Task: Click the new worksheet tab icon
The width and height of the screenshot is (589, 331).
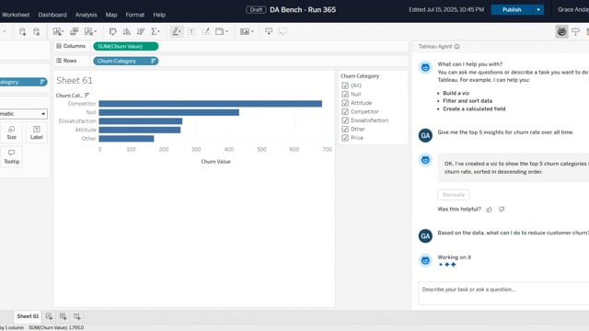Action: tap(49, 316)
